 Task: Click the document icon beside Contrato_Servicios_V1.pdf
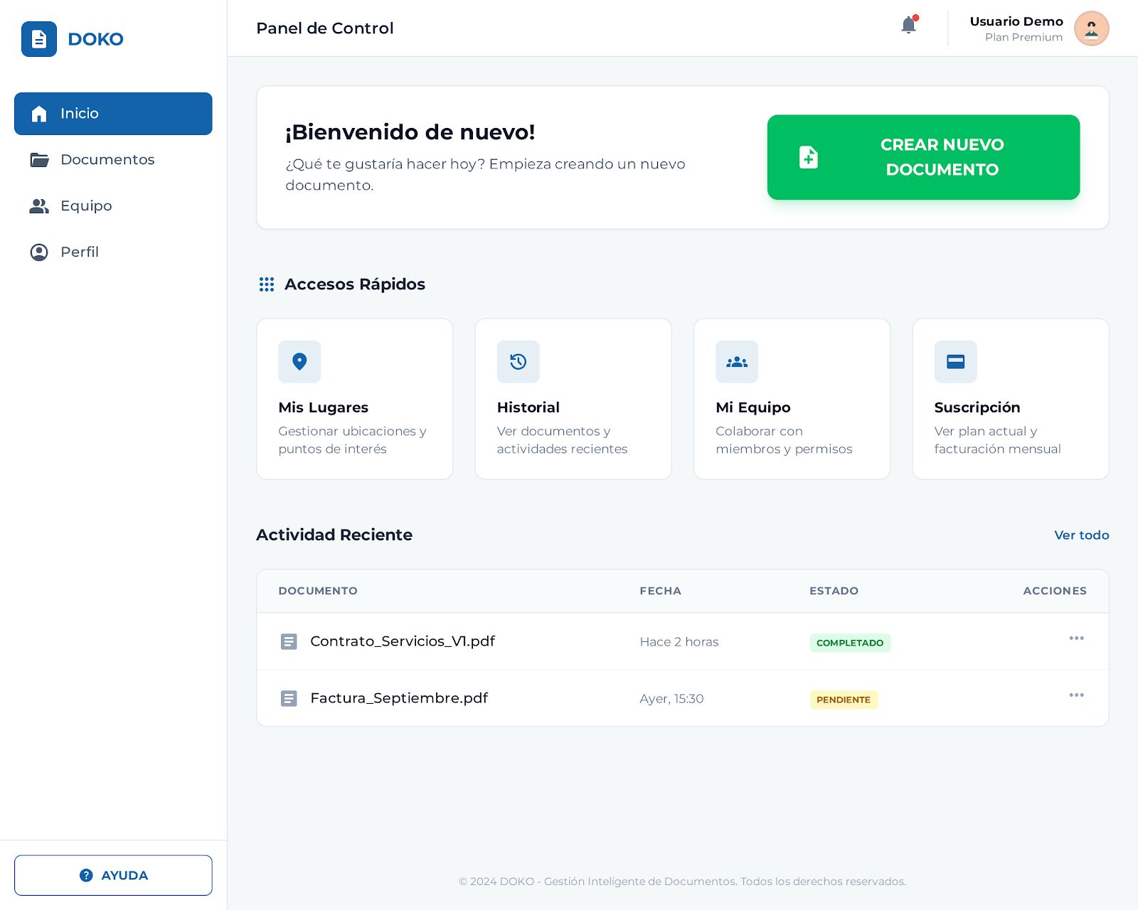(289, 641)
